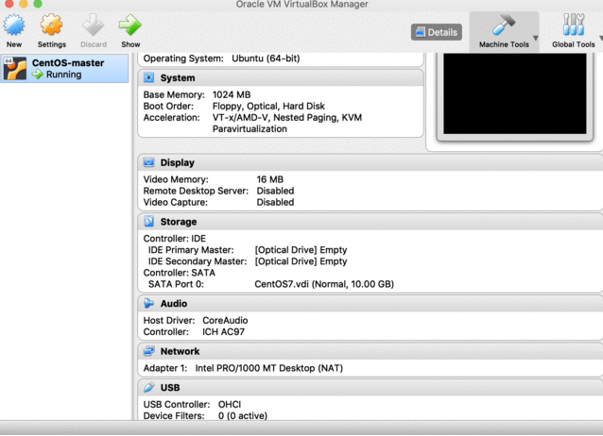This screenshot has width=603, height=436.
Task: Show the running VM window
Action: (130, 25)
